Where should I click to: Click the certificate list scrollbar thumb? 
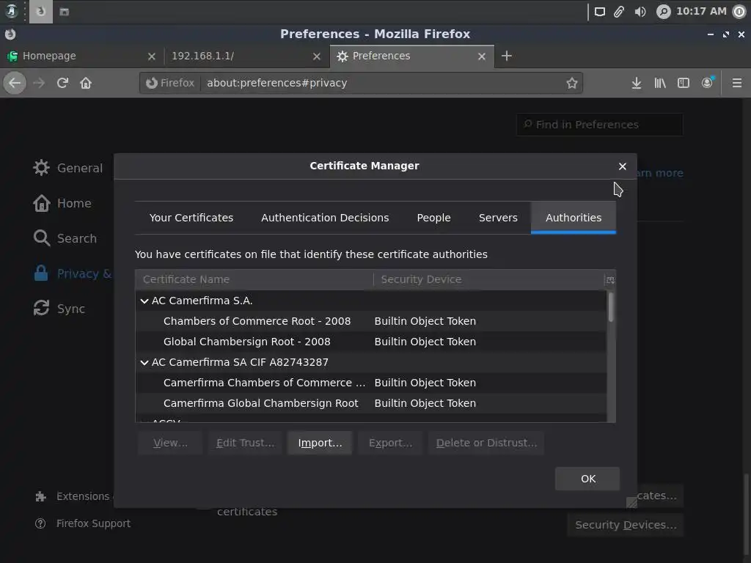(x=611, y=307)
